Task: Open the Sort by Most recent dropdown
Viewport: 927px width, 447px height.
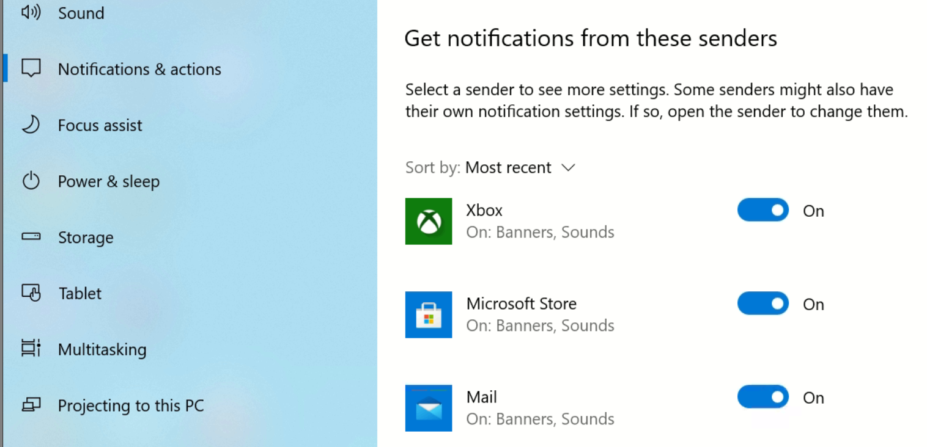Action: tap(508, 168)
